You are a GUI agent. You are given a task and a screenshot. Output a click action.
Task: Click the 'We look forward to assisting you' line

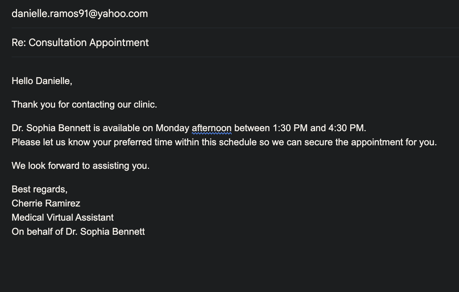(80, 166)
